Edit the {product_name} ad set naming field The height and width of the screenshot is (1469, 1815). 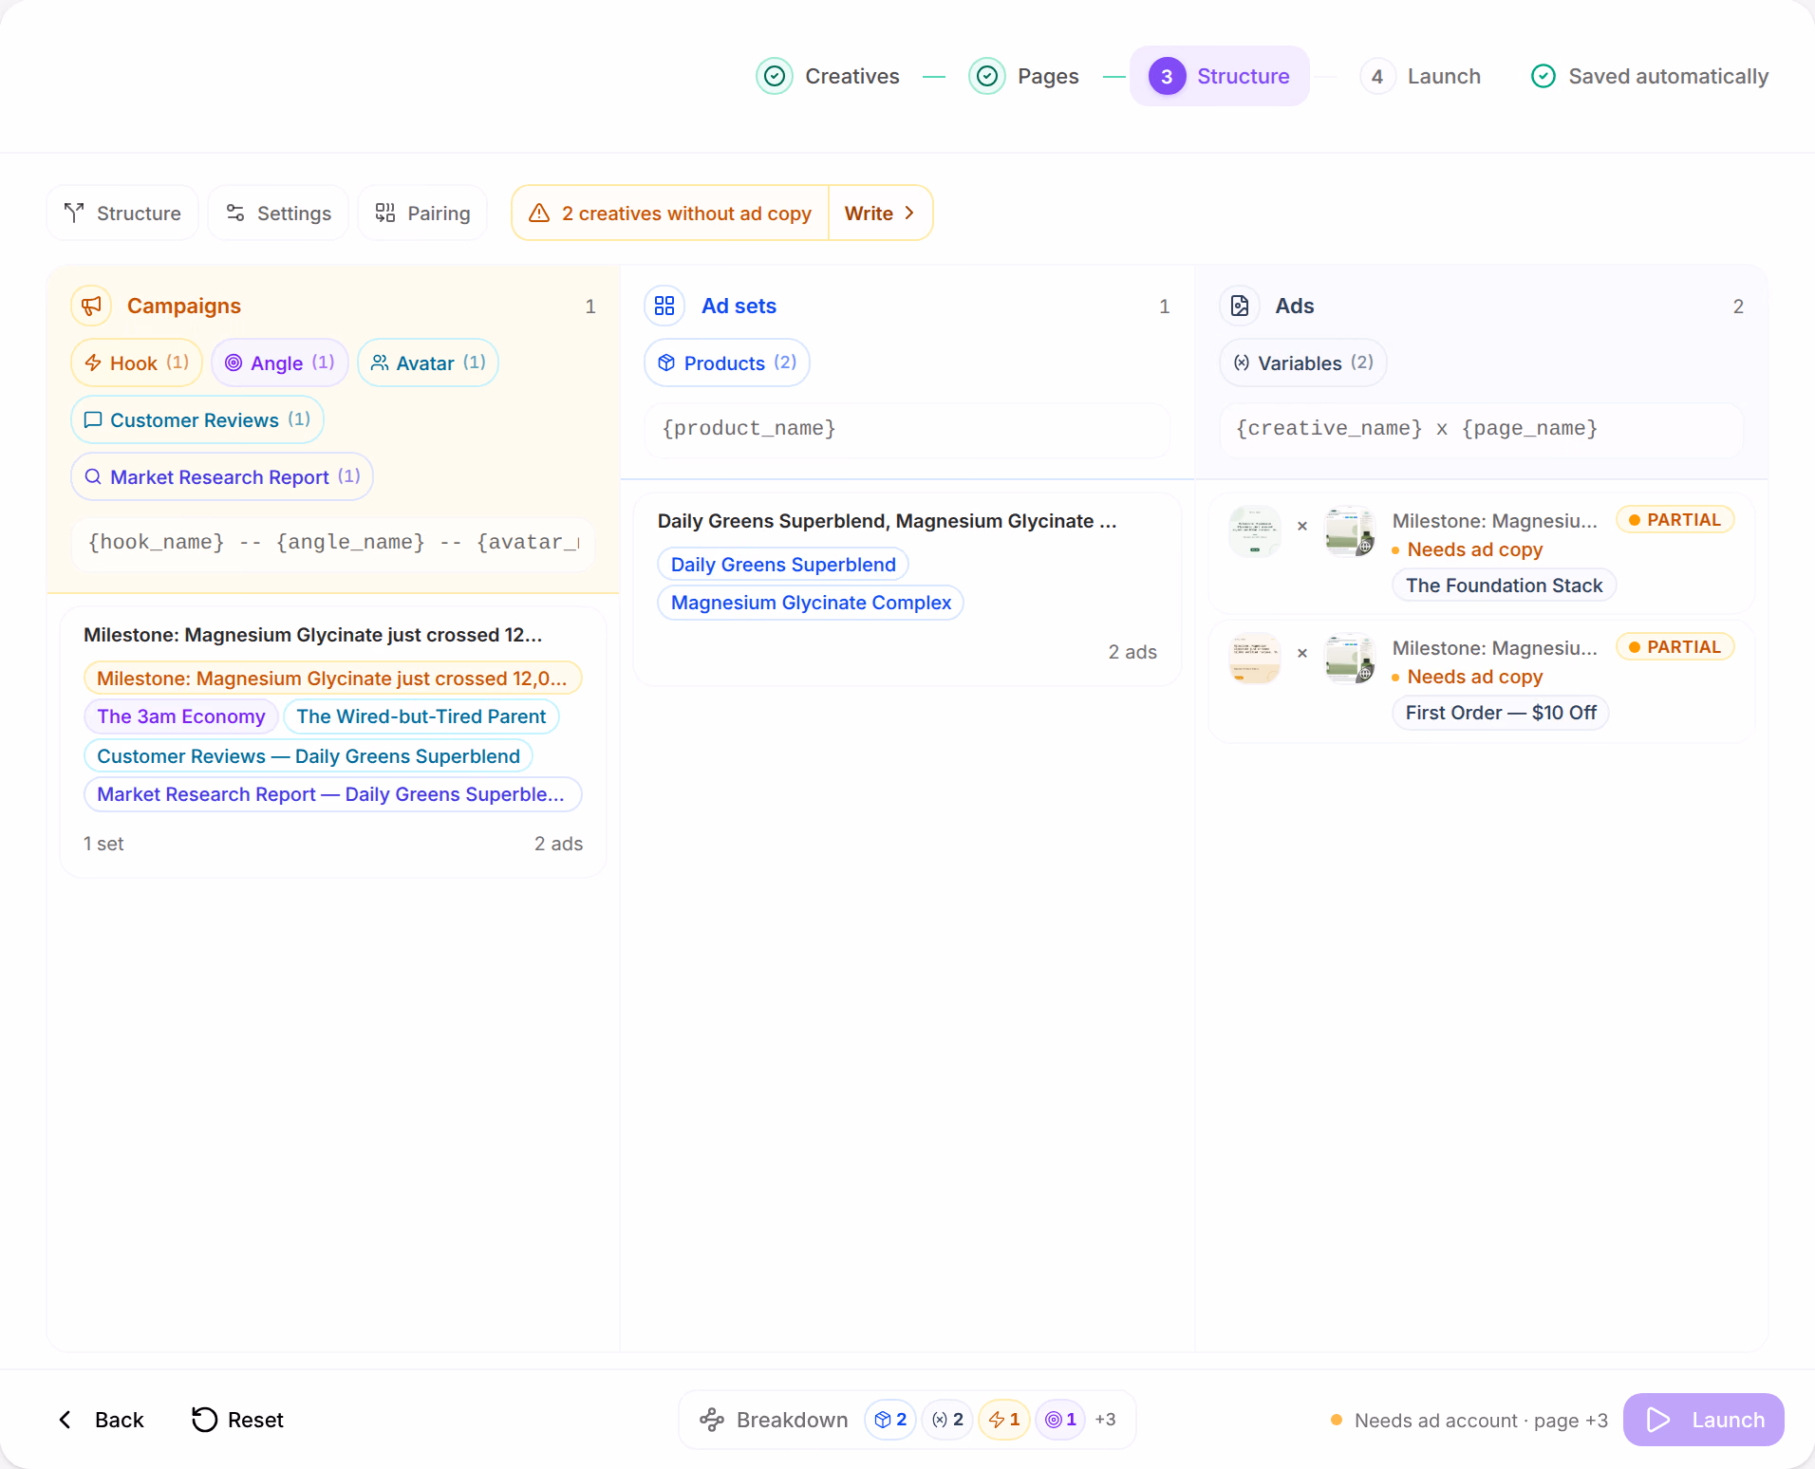tap(907, 428)
